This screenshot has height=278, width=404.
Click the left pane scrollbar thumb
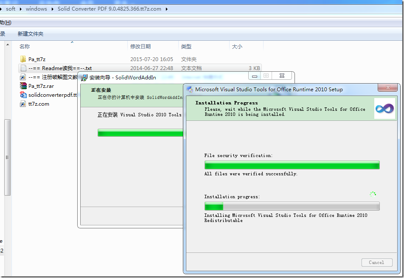point(8,157)
